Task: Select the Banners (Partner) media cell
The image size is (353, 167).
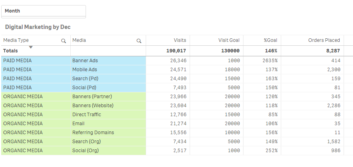Action: click(x=92, y=97)
